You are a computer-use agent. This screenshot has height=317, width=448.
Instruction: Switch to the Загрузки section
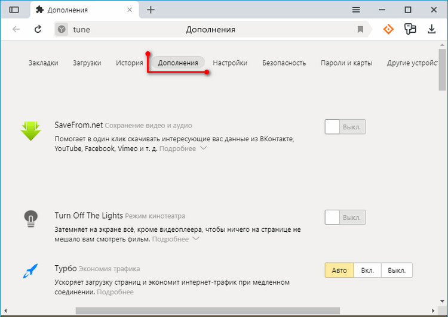pyautogui.click(x=87, y=63)
